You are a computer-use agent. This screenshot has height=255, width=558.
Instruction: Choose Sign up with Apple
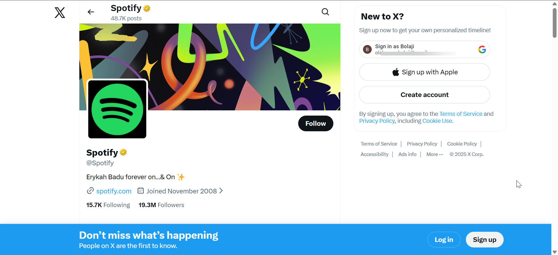[424, 72]
